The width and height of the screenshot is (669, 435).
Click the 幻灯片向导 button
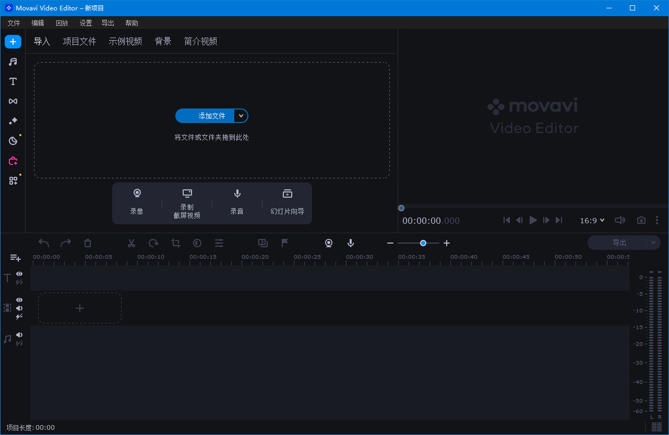coord(288,202)
